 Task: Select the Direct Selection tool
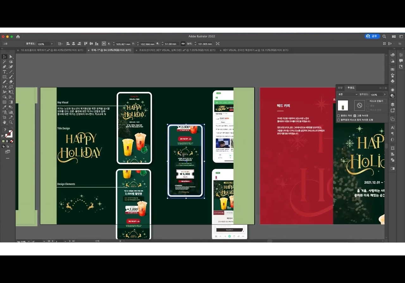[11, 57]
